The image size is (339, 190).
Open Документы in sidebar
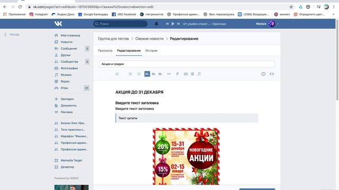click(68, 106)
